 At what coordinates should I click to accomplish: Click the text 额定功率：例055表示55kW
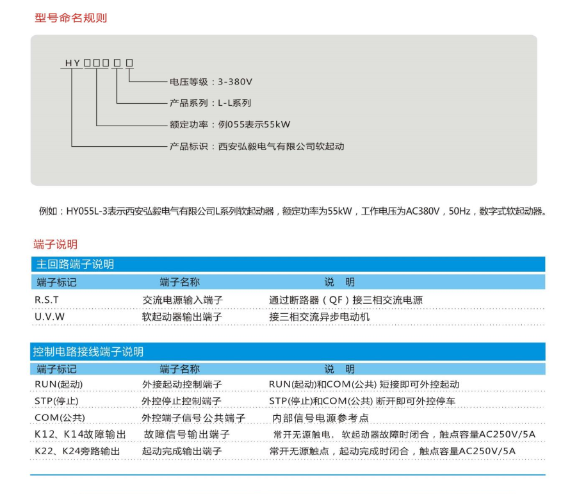(x=230, y=124)
